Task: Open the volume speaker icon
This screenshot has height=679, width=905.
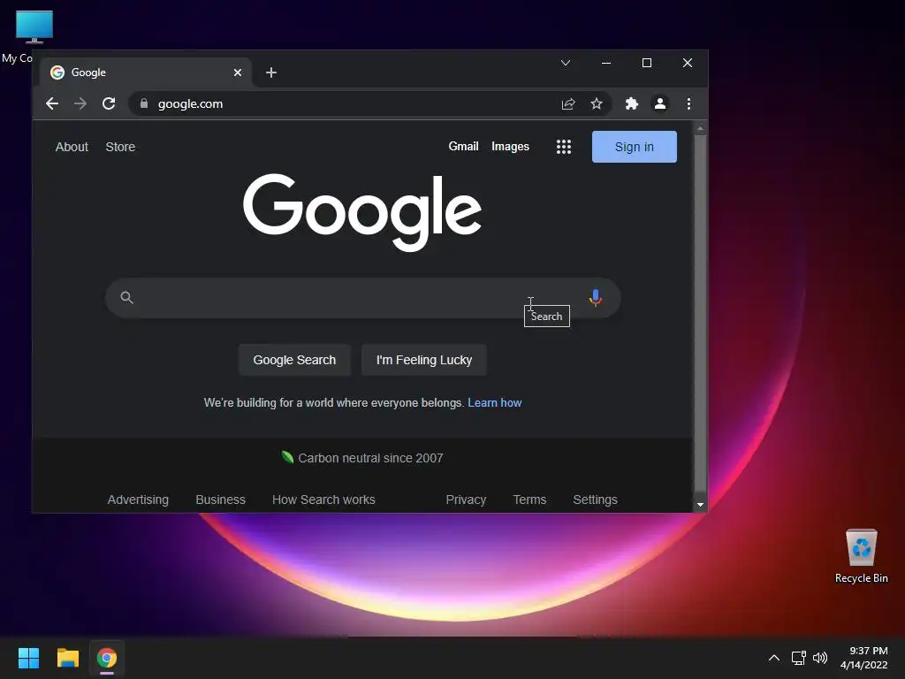Action: click(819, 658)
